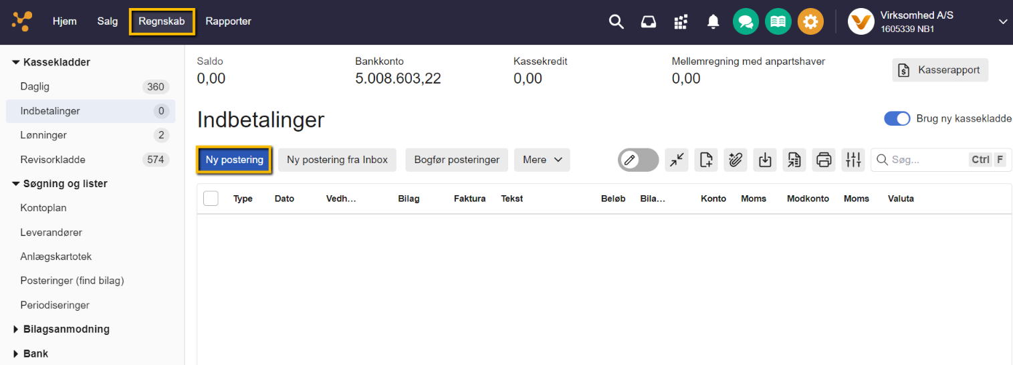
Task: Open the inbox tray icon
Action: [648, 22]
